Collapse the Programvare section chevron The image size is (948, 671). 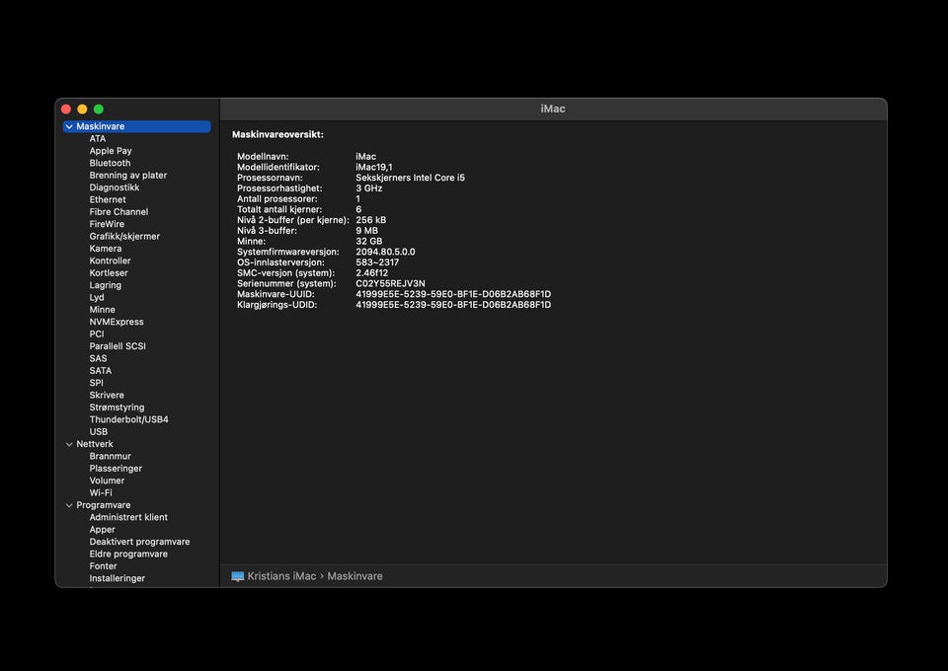(x=69, y=505)
